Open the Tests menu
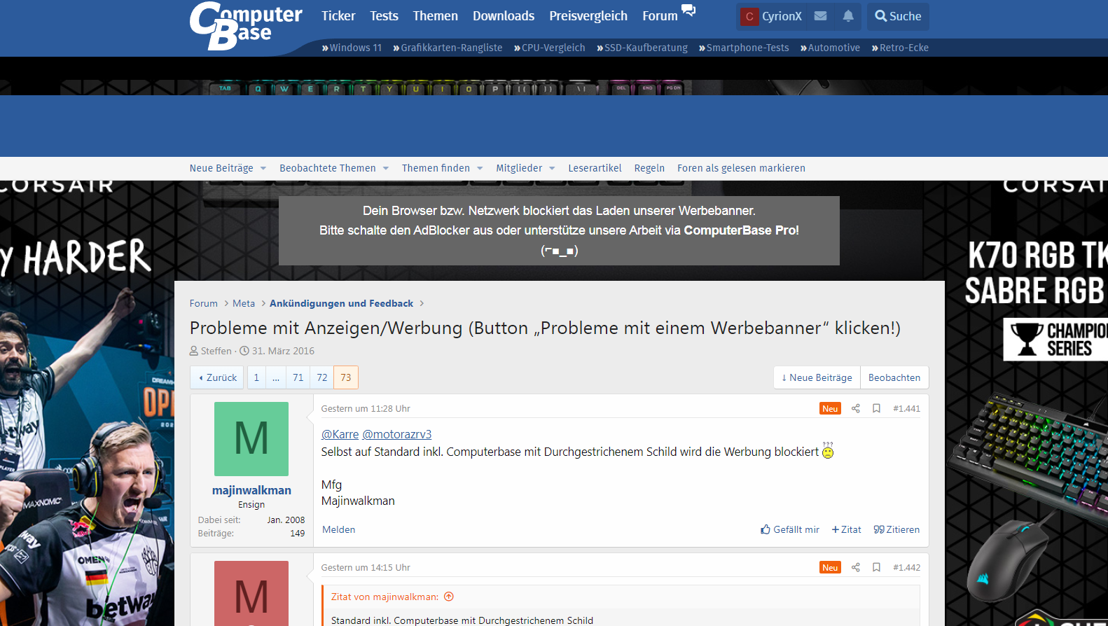1108x626 pixels. point(384,15)
